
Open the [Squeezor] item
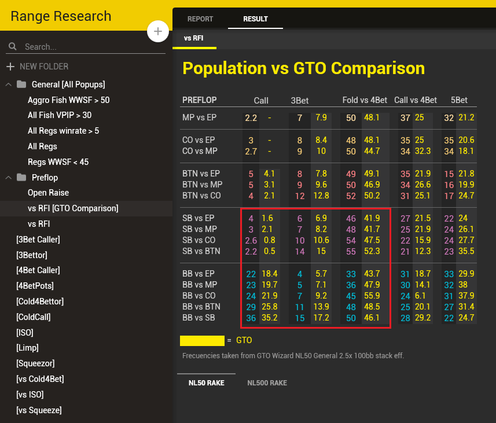35,363
